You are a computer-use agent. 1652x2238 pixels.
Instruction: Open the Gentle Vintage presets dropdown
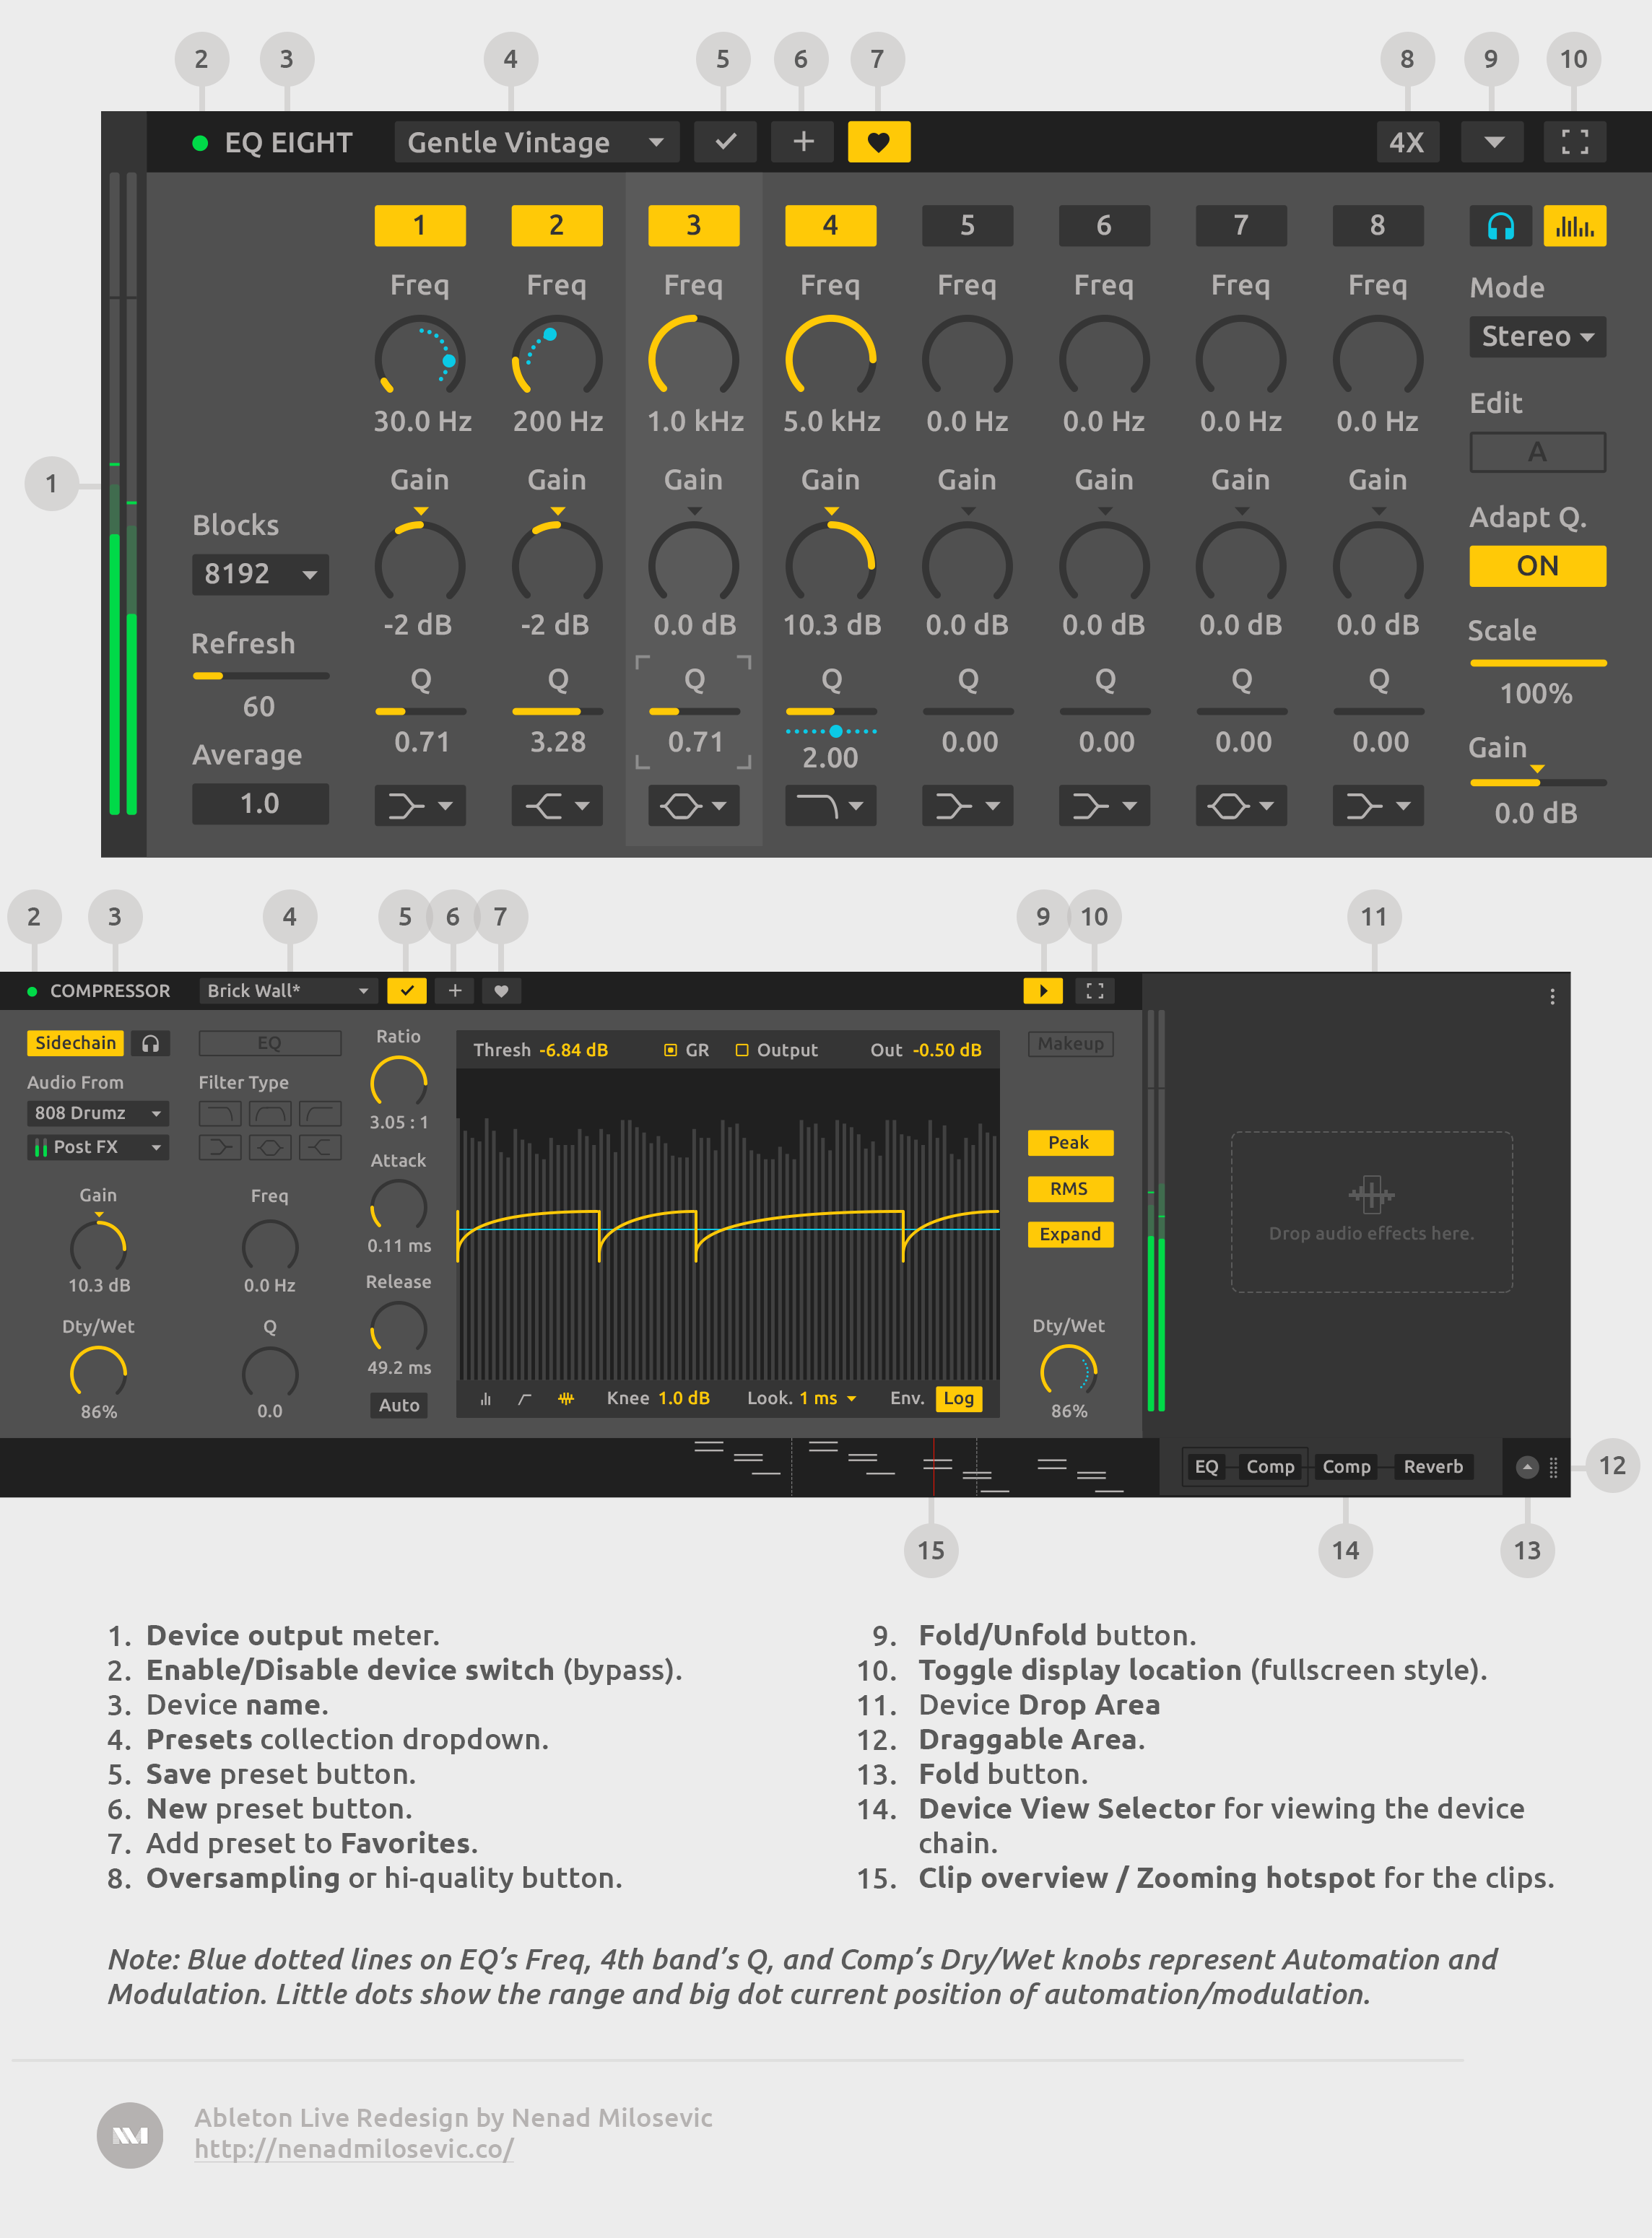click(x=537, y=142)
